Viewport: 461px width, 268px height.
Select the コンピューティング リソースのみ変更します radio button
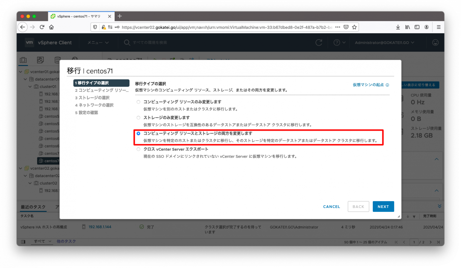pyautogui.click(x=138, y=102)
